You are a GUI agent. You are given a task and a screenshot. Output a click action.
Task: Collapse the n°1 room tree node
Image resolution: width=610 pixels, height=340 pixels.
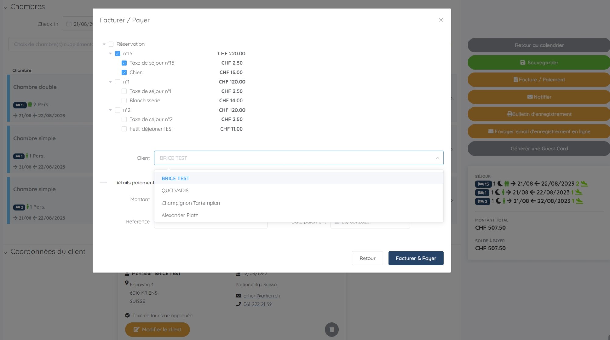coord(110,82)
